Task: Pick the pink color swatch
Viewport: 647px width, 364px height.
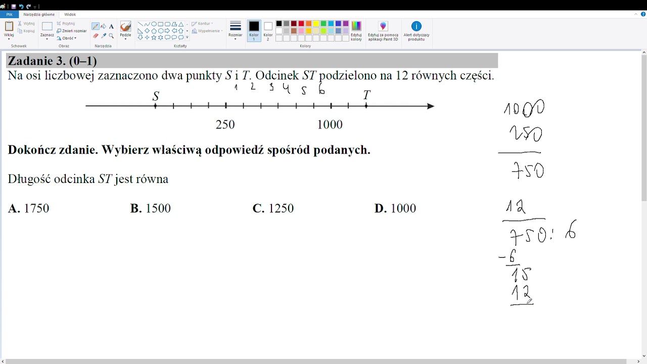Action: tap(301, 31)
